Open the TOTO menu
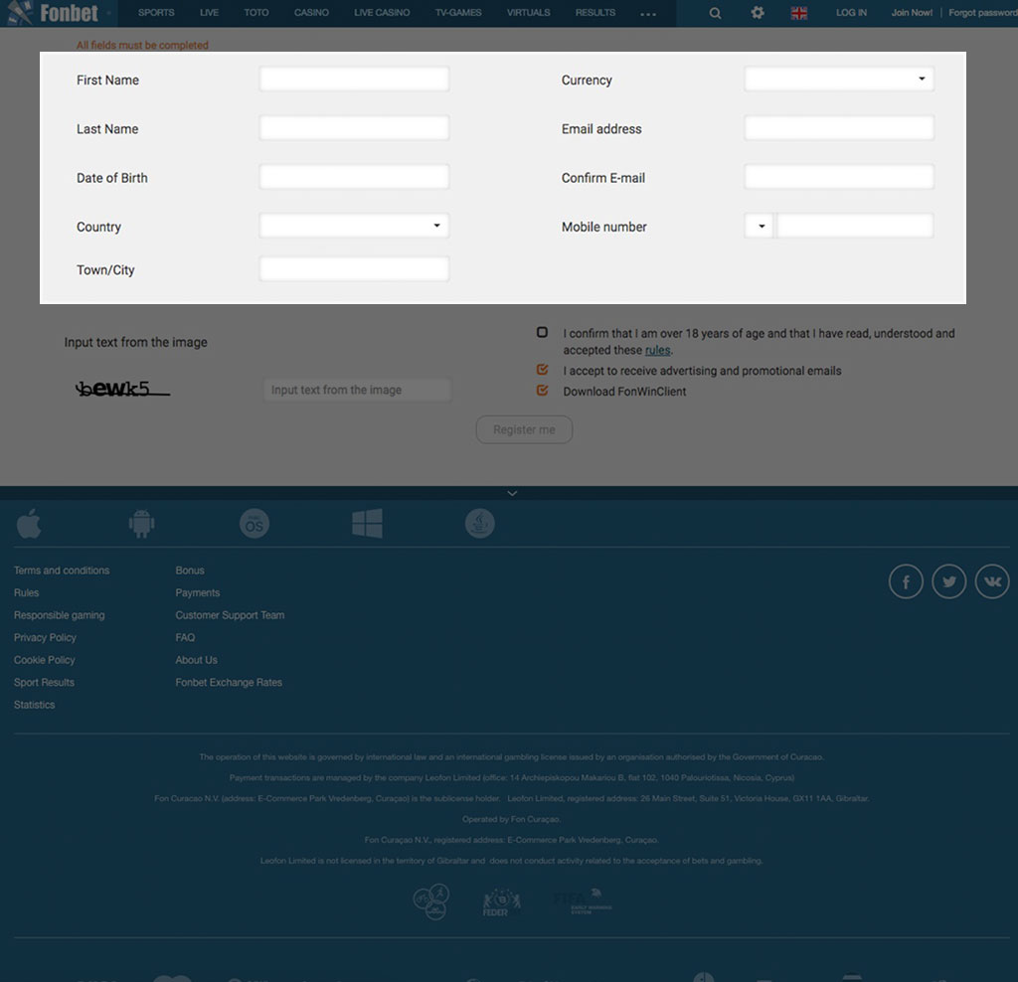This screenshot has height=982, width=1018. (256, 12)
